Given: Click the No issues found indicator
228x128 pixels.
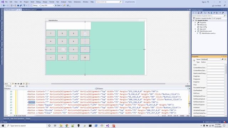Looking at the screenshot, I should pyautogui.click(x=20, y=116).
